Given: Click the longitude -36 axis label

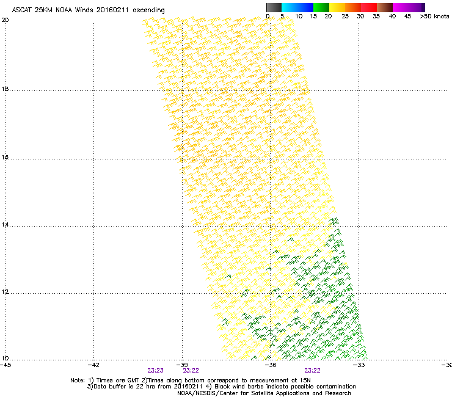Looking at the screenshot, I should pyautogui.click(x=271, y=365).
